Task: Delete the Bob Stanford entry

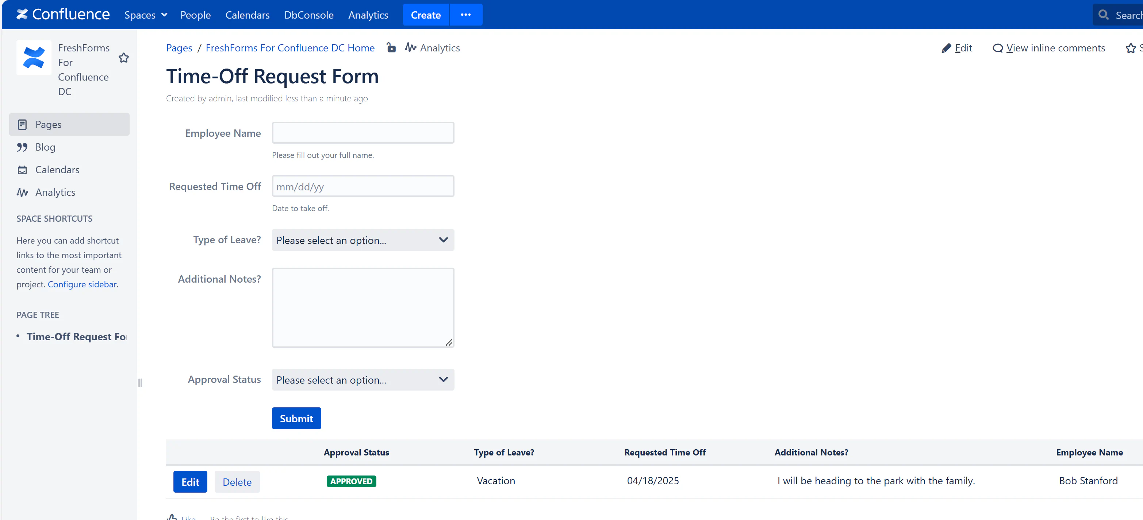Action: tap(237, 482)
